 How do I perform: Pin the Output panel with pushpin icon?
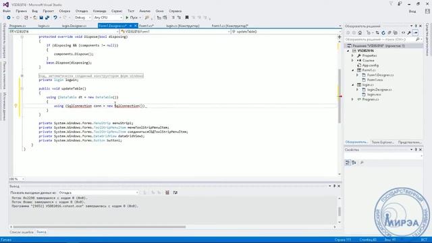334,186
